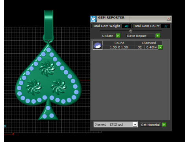Screen dimensions: 189x142
Task: Close the Gem Reporter panel
Action: tap(169, 19)
